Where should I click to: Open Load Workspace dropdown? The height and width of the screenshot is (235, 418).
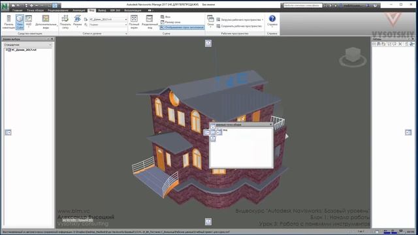point(240,20)
